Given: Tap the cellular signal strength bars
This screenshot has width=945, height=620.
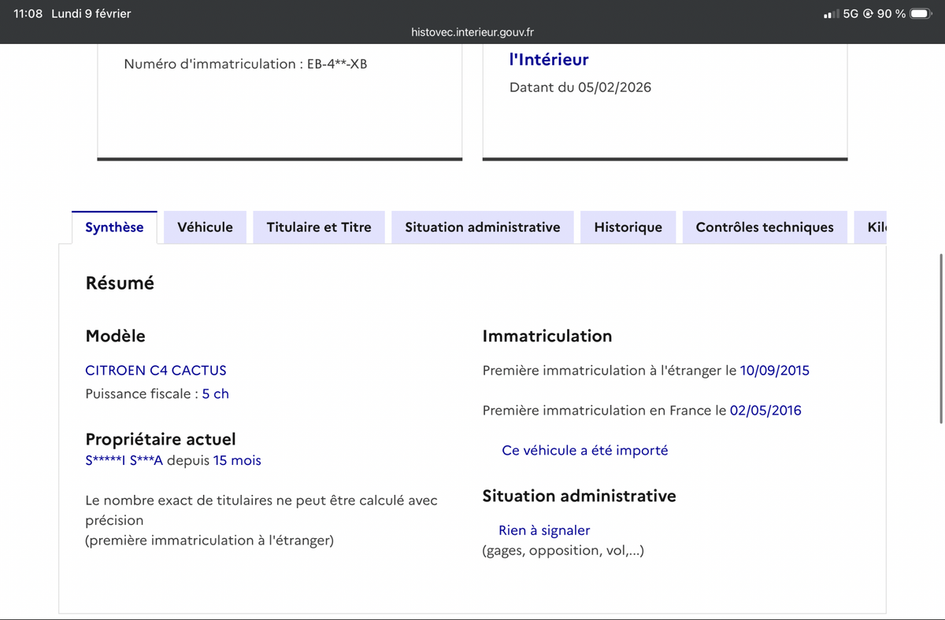Looking at the screenshot, I should [x=830, y=14].
